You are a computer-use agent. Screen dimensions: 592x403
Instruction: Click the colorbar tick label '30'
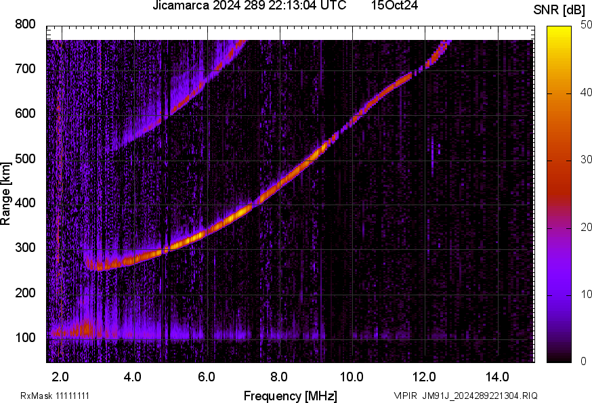tap(586, 160)
